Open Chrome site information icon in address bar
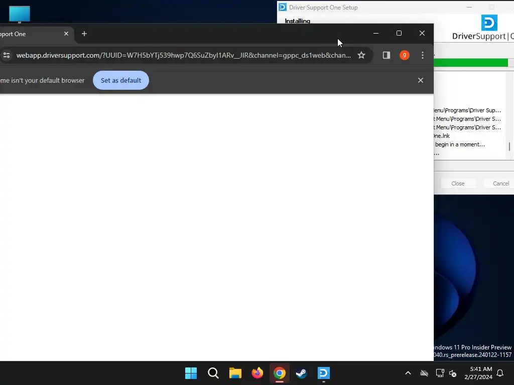 (7, 55)
